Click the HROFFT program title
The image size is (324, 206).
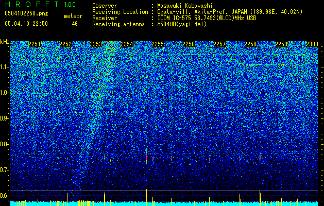pos(32,4)
